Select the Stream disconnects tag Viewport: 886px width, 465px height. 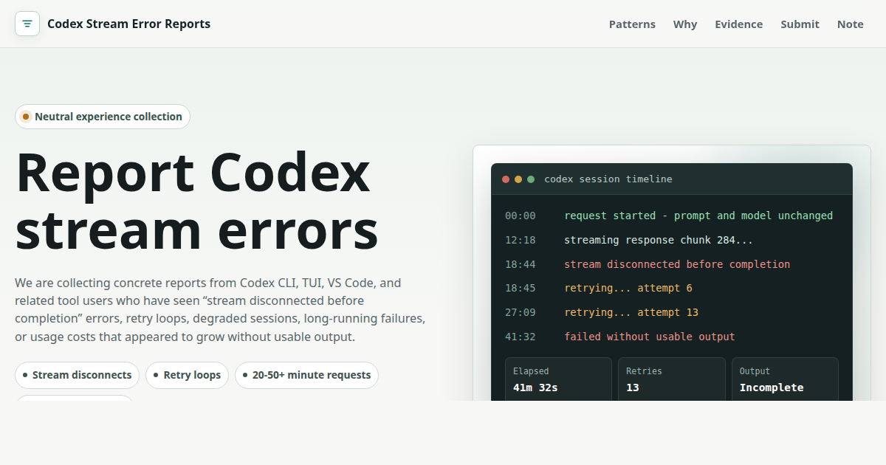pyautogui.click(x=77, y=375)
